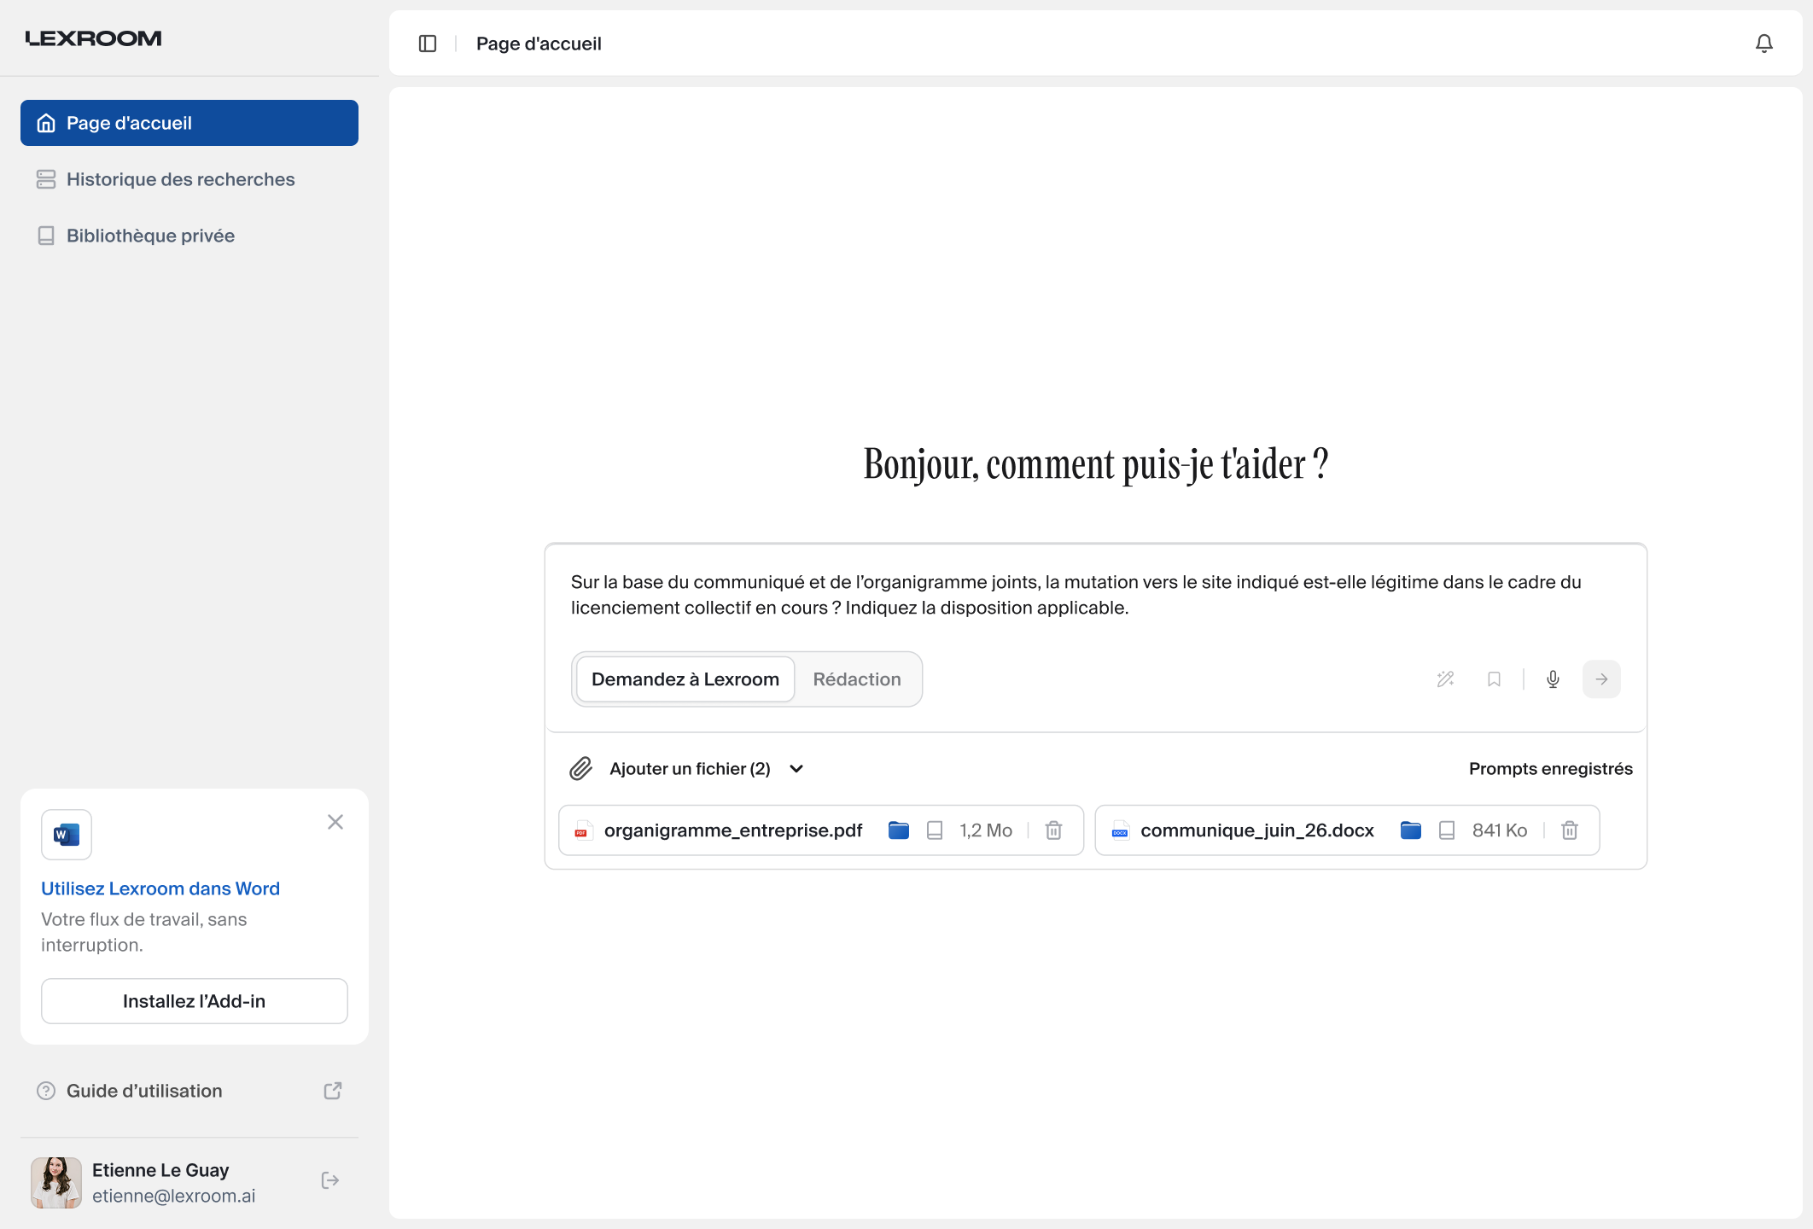1813x1229 pixels.
Task: Click external link icon next to Guide d'utilisation
Action: 333,1091
